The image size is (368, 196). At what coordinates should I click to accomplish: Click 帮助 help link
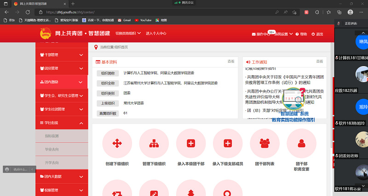(x=301, y=34)
